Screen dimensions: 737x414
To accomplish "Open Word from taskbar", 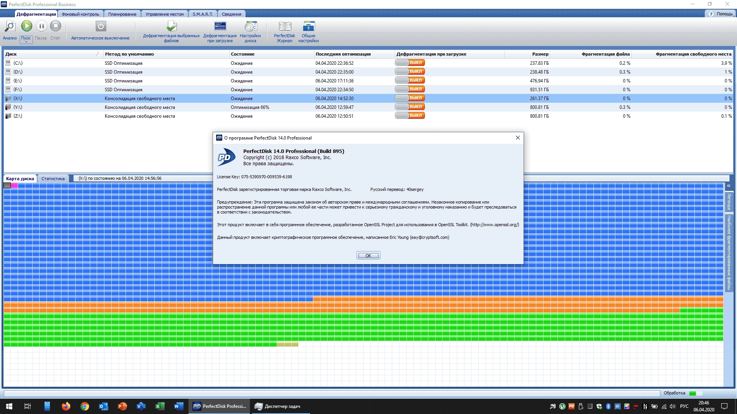I will point(178,406).
